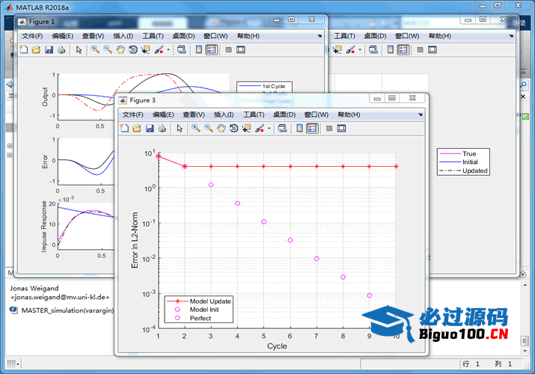Screen dimensions: 535x374
Task: Open 工具(T) menu in Figure 1
Action: [153, 36]
